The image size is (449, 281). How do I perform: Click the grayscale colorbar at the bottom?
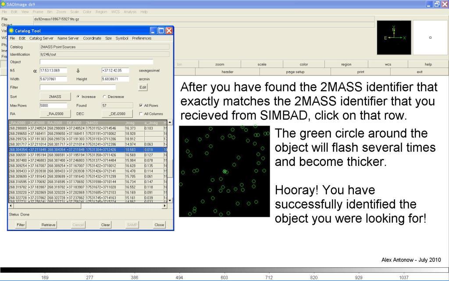pyautogui.click(x=224, y=270)
